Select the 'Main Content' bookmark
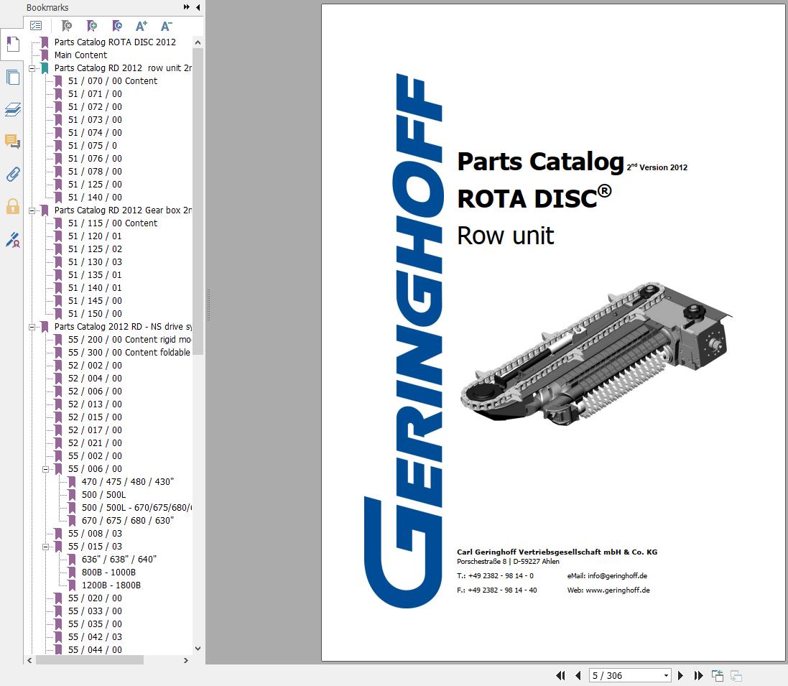 (81, 55)
